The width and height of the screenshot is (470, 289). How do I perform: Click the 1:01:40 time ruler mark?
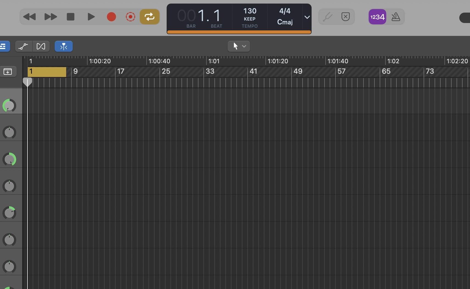338,61
